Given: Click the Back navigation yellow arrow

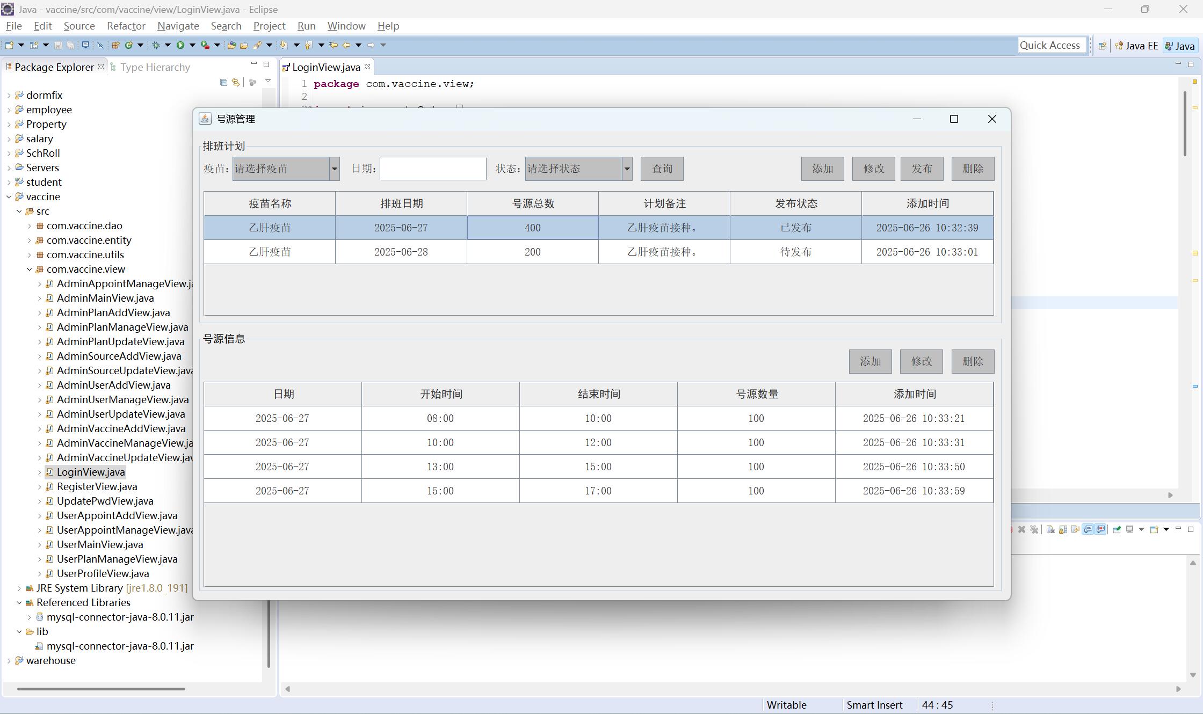Looking at the screenshot, I should [x=346, y=45].
